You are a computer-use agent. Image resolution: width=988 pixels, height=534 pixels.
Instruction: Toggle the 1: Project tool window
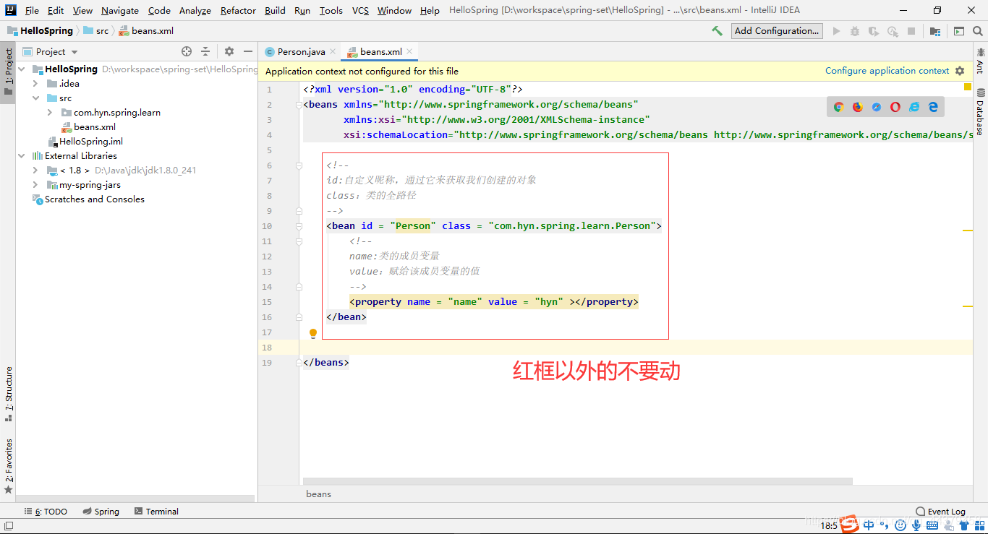pos(8,72)
